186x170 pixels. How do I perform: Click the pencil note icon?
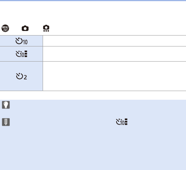pos(6,122)
